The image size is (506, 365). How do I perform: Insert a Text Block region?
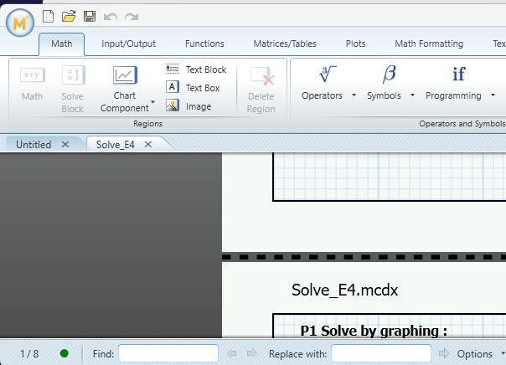196,69
